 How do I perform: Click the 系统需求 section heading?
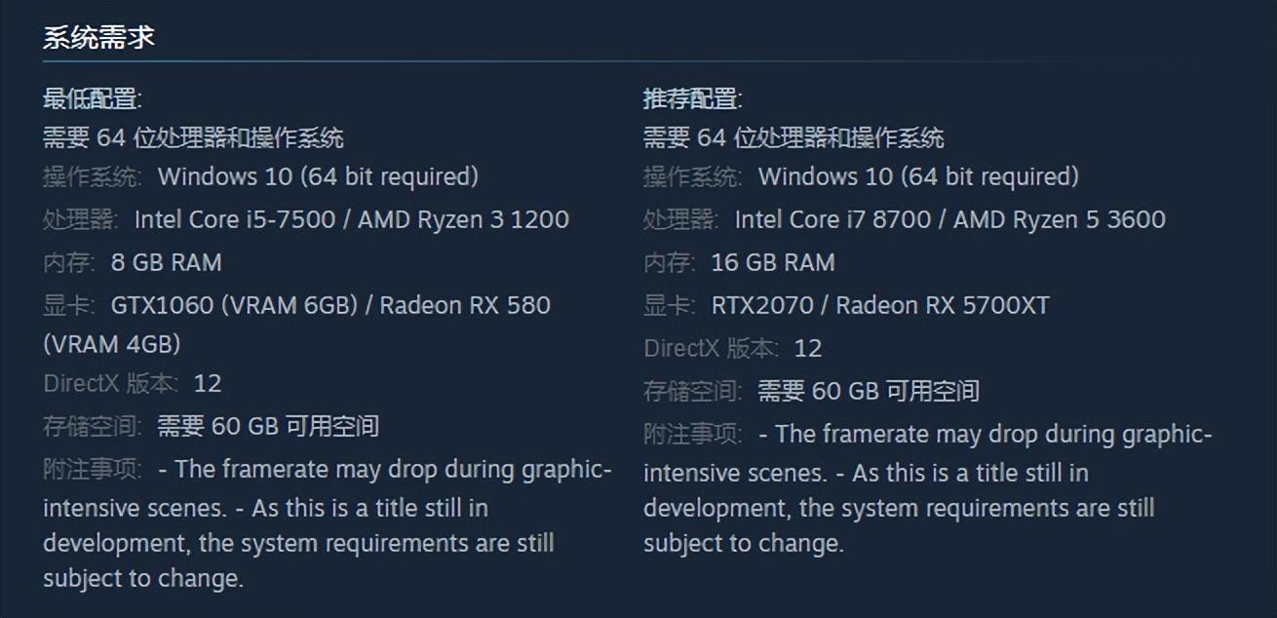[98, 38]
